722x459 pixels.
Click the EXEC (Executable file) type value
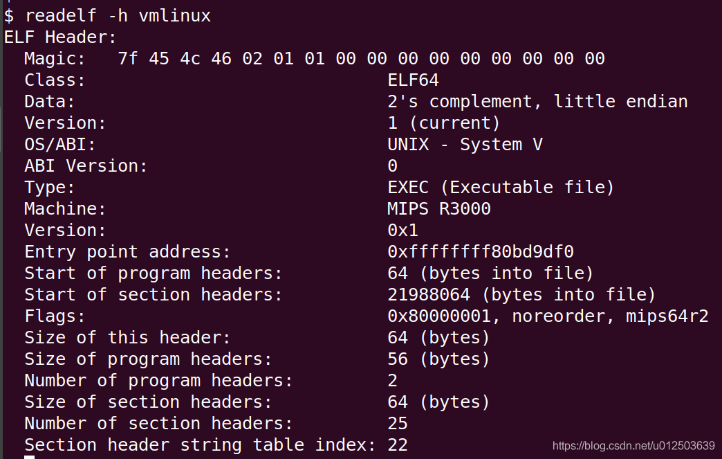pos(501,188)
